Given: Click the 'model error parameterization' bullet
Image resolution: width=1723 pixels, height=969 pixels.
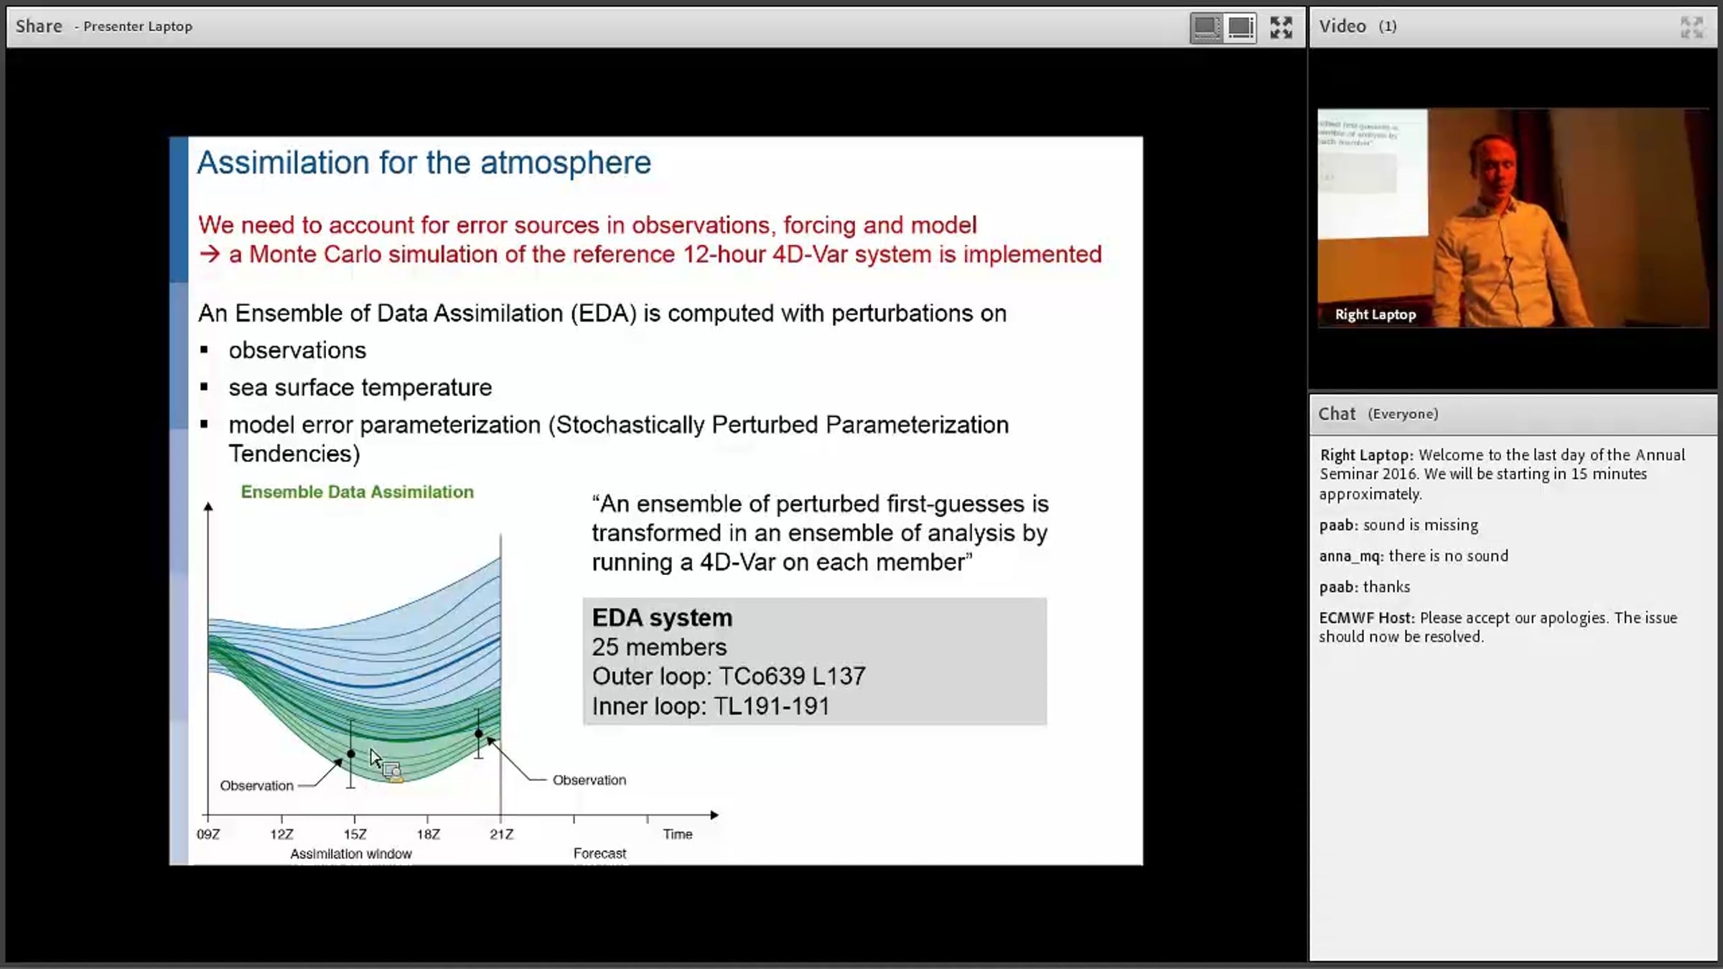Looking at the screenshot, I should click(x=618, y=439).
